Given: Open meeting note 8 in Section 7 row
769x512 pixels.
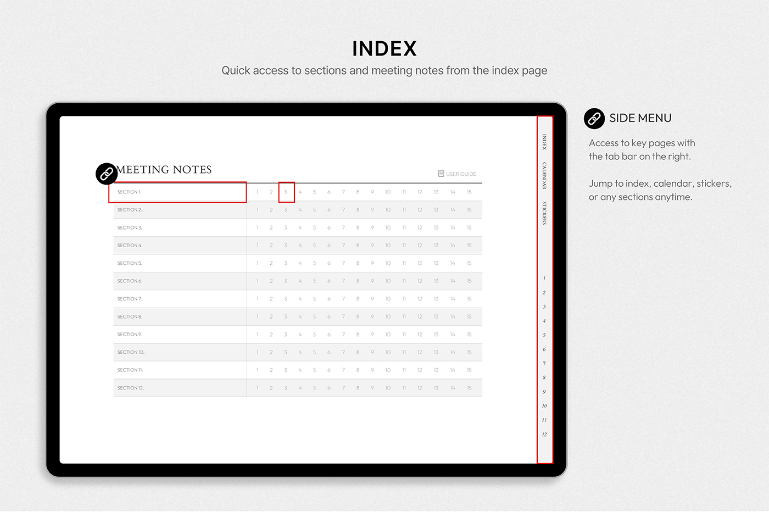Looking at the screenshot, I should (x=358, y=299).
